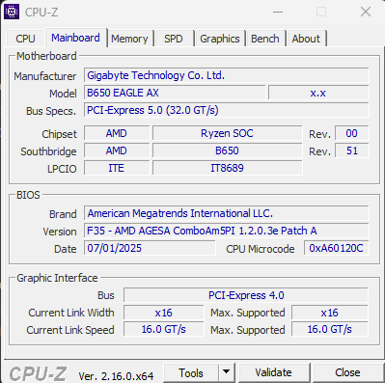This screenshot has width=385, height=383.
Task: Click the F35 AGESA BIOS version field
Action: click(227, 231)
